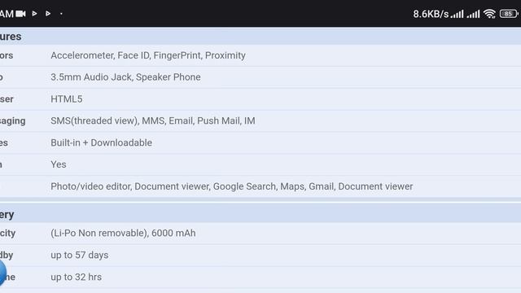
Task: Select the Photo/video editor extras row
Action: [x=260, y=186]
